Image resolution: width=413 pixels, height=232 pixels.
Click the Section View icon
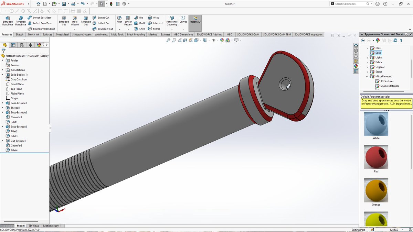click(x=186, y=40)
